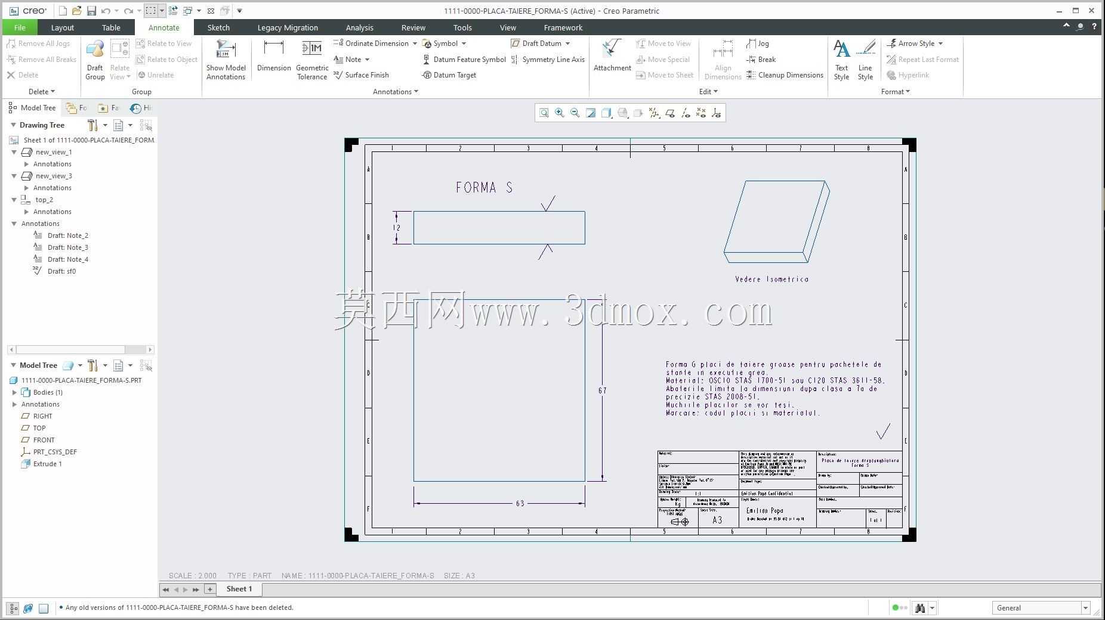Open Arrow Style dropdown
1105x620 pixels.
pyautogui.click(x=940, y=44)
